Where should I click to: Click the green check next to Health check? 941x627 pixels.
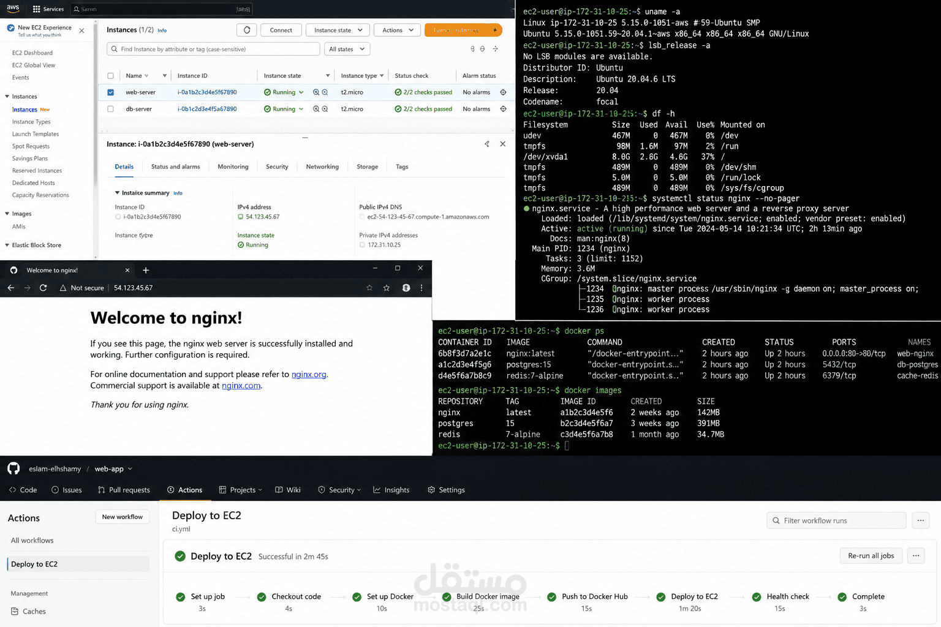(757, 597)
